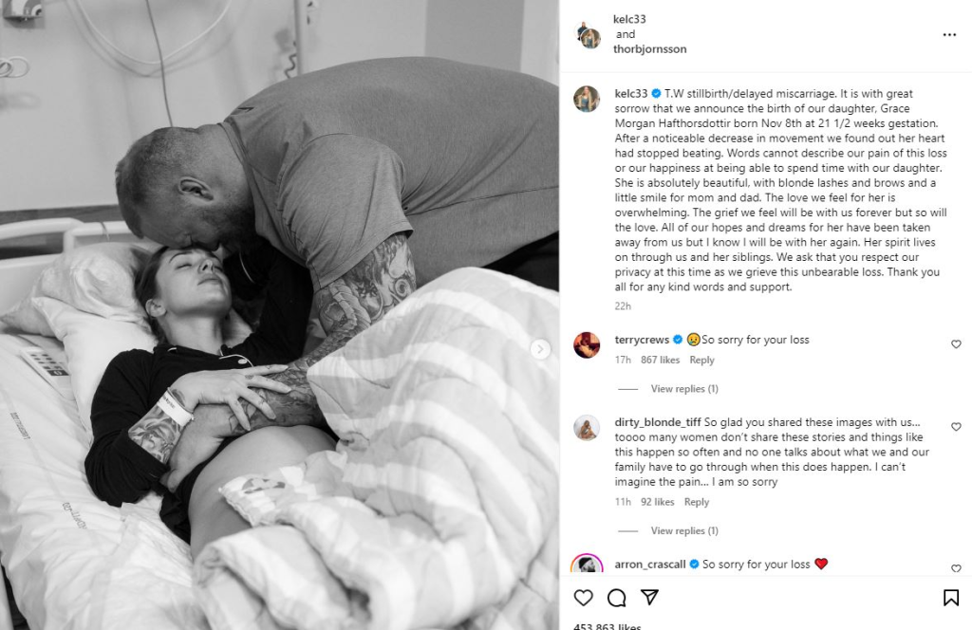Open arron_crascall's story ring avatar

click(x=587, y=565)
